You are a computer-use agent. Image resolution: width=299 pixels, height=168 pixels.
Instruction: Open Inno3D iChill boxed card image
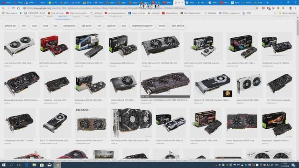[171, 123]
